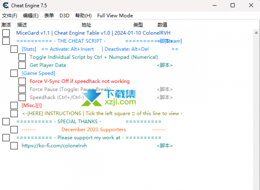Select the Please support my work at row
Screen dimensions: 260x190
(x=89, y=138)
